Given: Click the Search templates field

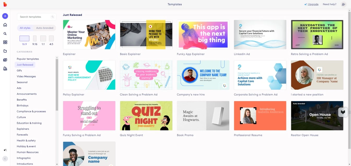Looking at the screenshot, I should tap(37, 17).
